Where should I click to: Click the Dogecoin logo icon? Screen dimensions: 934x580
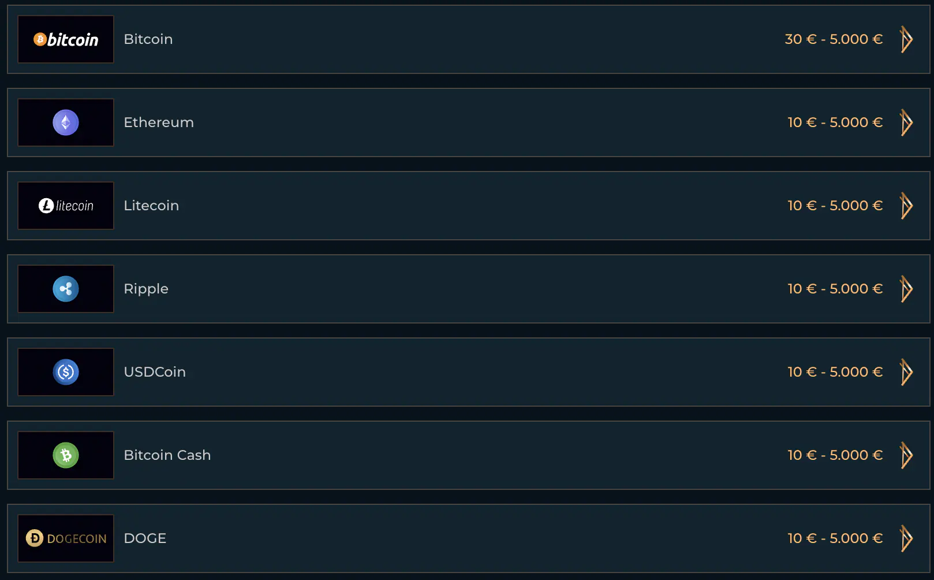click(66, 538)
